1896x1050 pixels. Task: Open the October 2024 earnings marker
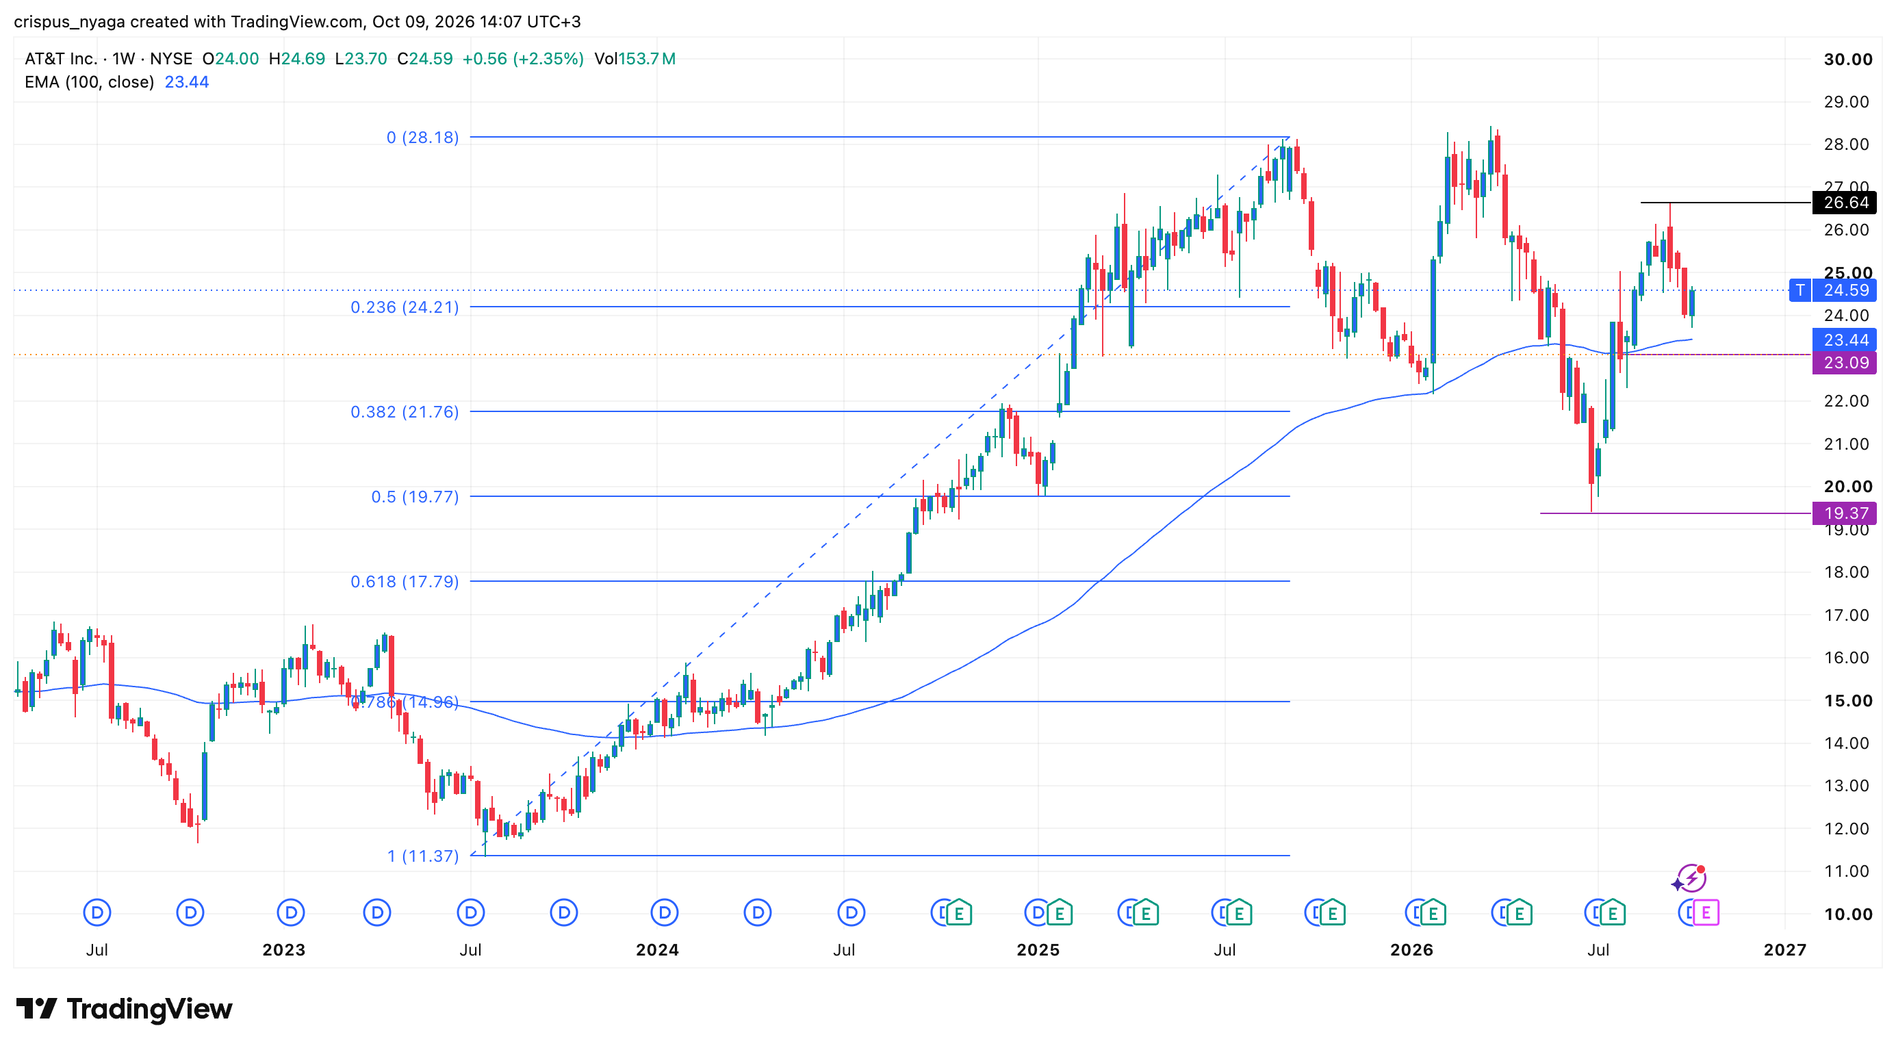tap(959, 913)
